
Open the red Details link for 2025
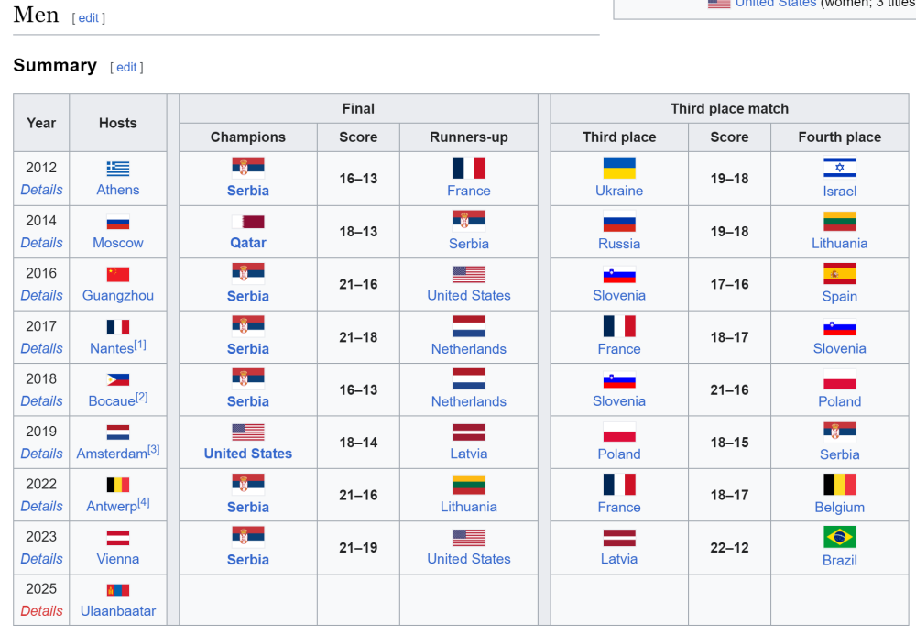point(42,611)
